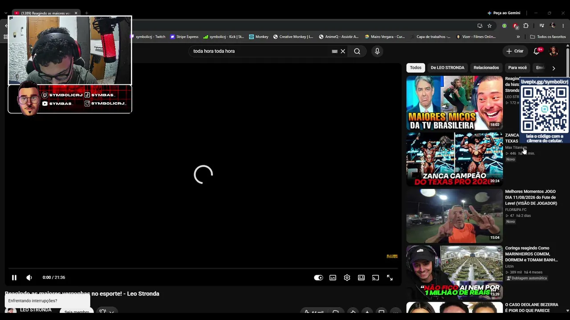Pause the video with the player pause button
This screenshot has height=320, width=570.
(x=14, y=277)
